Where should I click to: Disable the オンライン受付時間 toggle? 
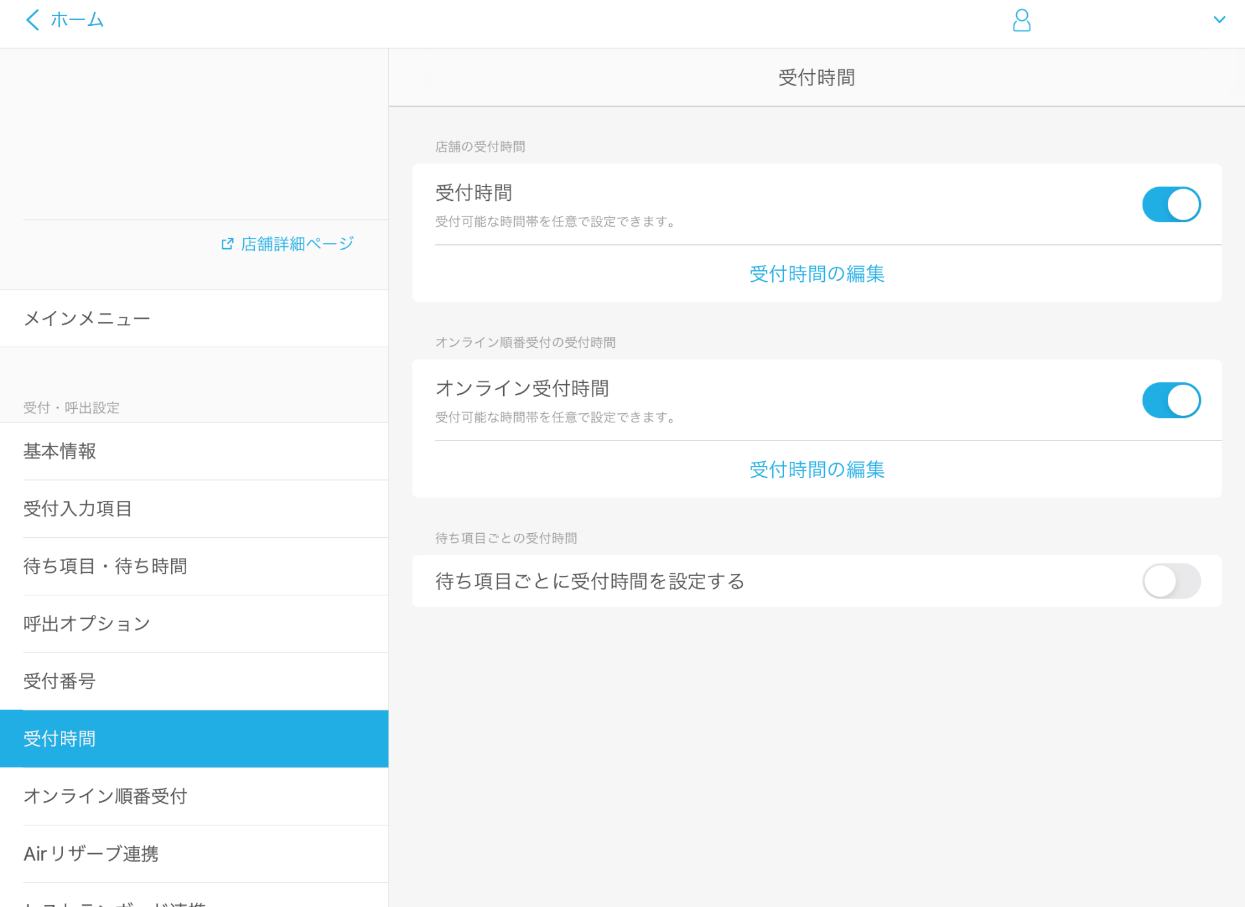[x=1171, y=400]
